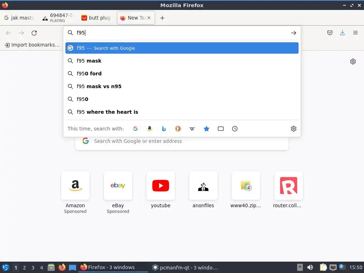364x273 pixels.
Task: Open the Lubuntu start menu
Action: coord(6,267)
